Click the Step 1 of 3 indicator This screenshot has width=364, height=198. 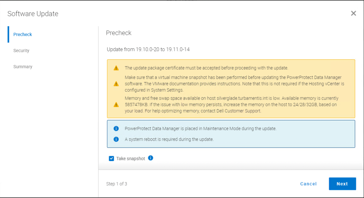click(117, 184)
